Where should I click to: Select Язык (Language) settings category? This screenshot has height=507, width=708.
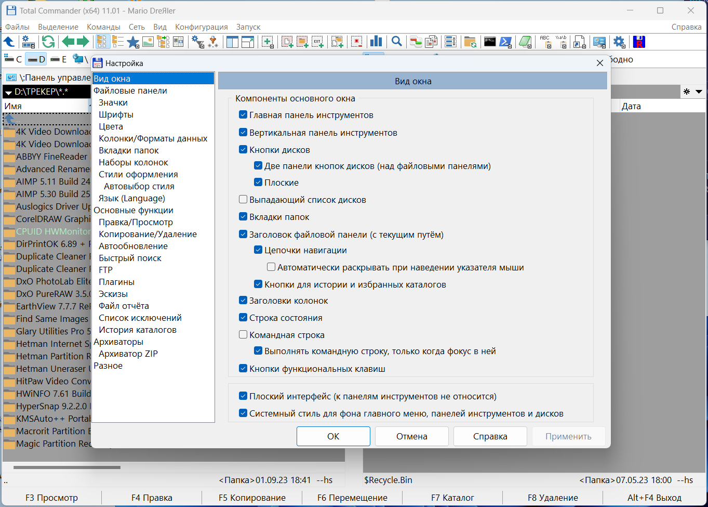tap(132, 198)
